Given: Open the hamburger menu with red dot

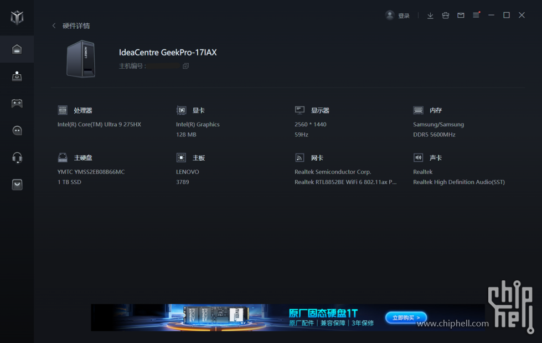Looking at the screenshot, I should pyautogui.click(x=476, y=15).
